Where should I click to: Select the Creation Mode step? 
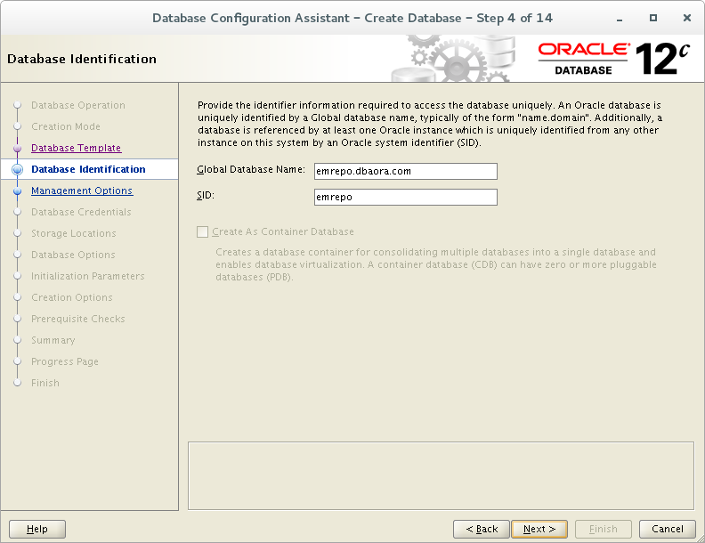[x=66, y=126]
